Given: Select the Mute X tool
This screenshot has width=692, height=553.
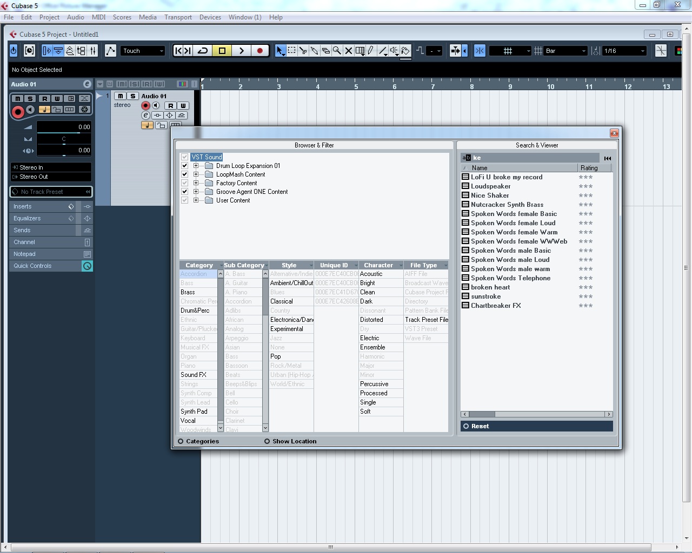Looking at the screenshot, I should 348,51.
